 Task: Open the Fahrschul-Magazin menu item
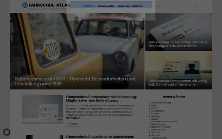[130, 6]
